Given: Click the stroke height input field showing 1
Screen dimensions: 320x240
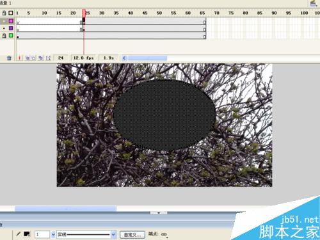Looking at the screenshot, I should pos(42,234).
